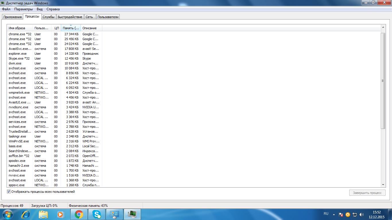
Task: Select the Task Manager taskbar button
Action: [x=132, y=214]
